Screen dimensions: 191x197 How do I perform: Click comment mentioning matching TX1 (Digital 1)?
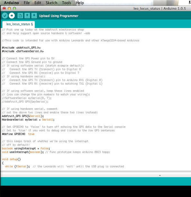coord(52,84)
